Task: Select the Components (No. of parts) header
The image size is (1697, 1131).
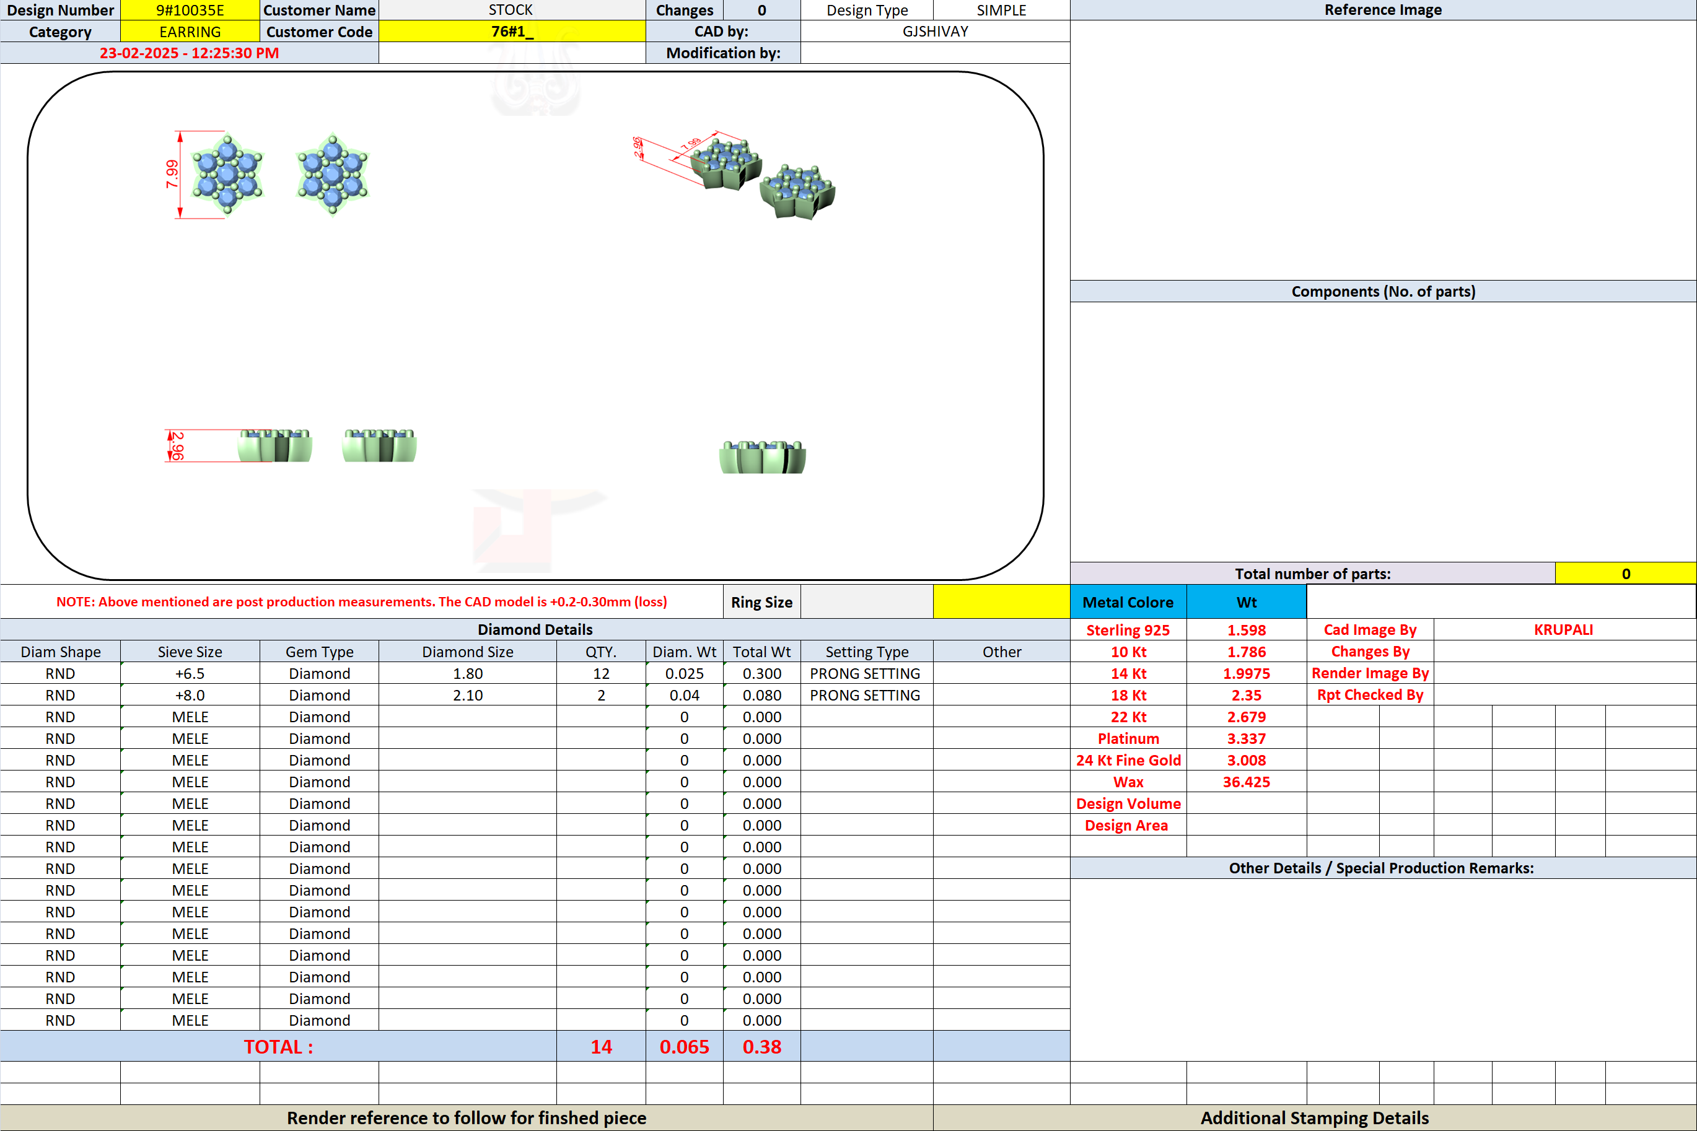Action: 1383,291
